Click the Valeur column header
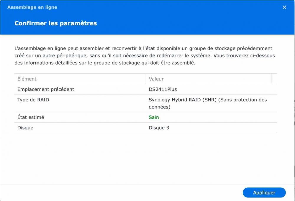The width and height of the screenshot is (295, 201). (x=156, y=79)
